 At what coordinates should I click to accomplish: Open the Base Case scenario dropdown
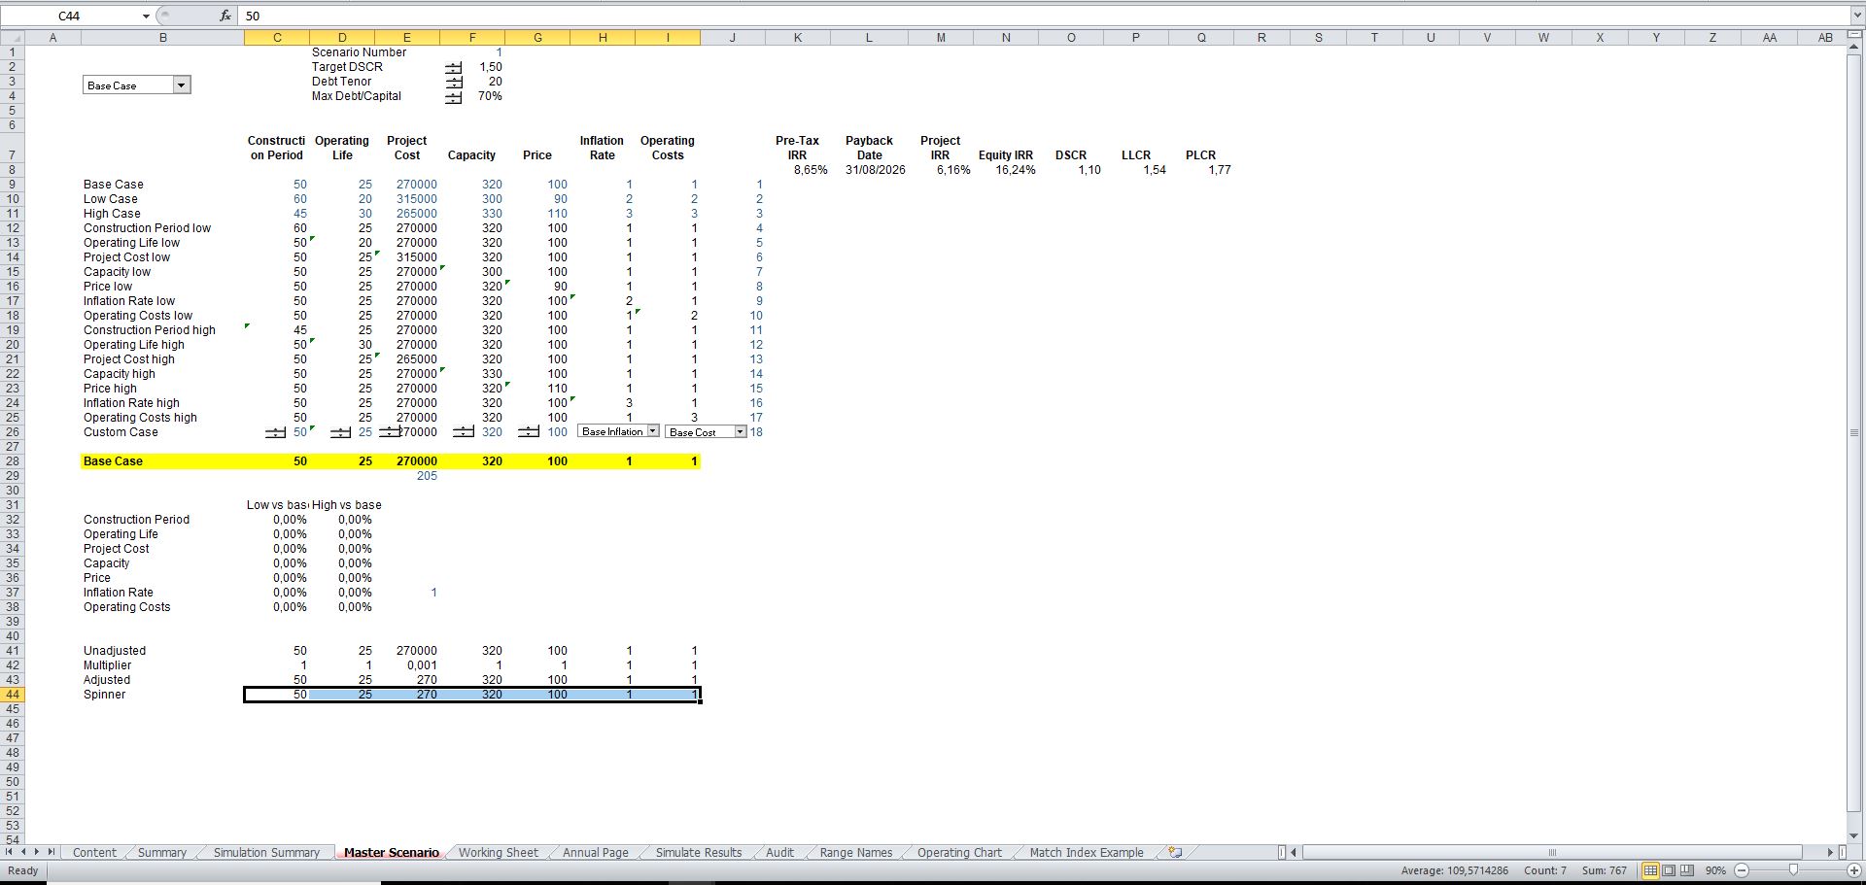pos(181,85)
